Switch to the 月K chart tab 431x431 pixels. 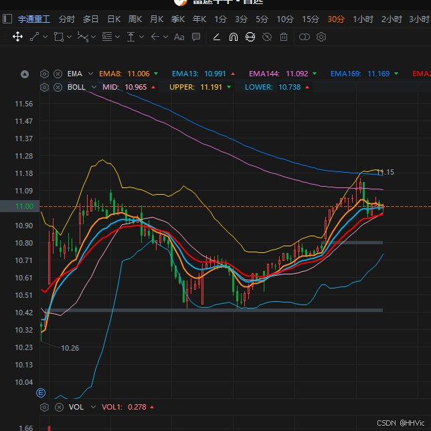pos(157,19)
